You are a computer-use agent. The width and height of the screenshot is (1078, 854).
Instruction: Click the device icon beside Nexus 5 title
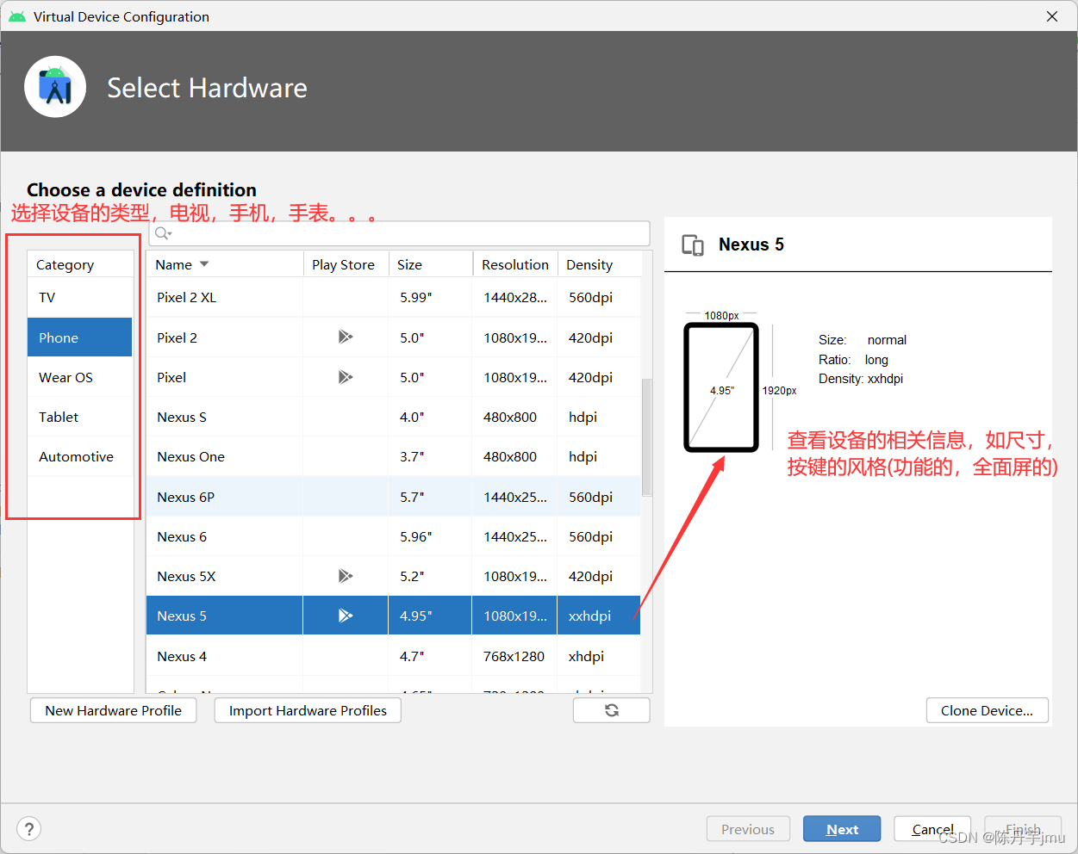point(693,245)
